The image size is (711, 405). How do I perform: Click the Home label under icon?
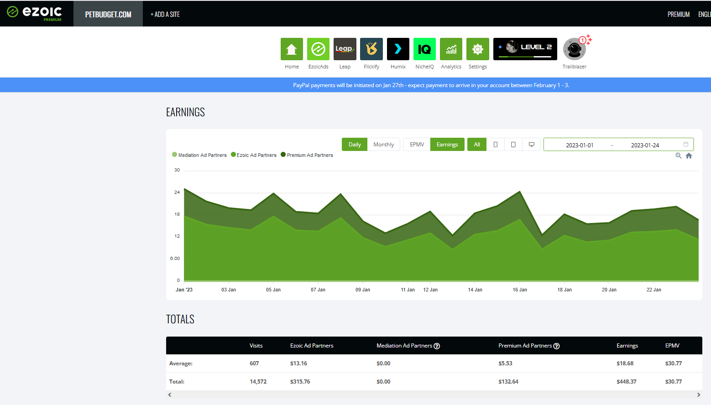click(292, 67)
